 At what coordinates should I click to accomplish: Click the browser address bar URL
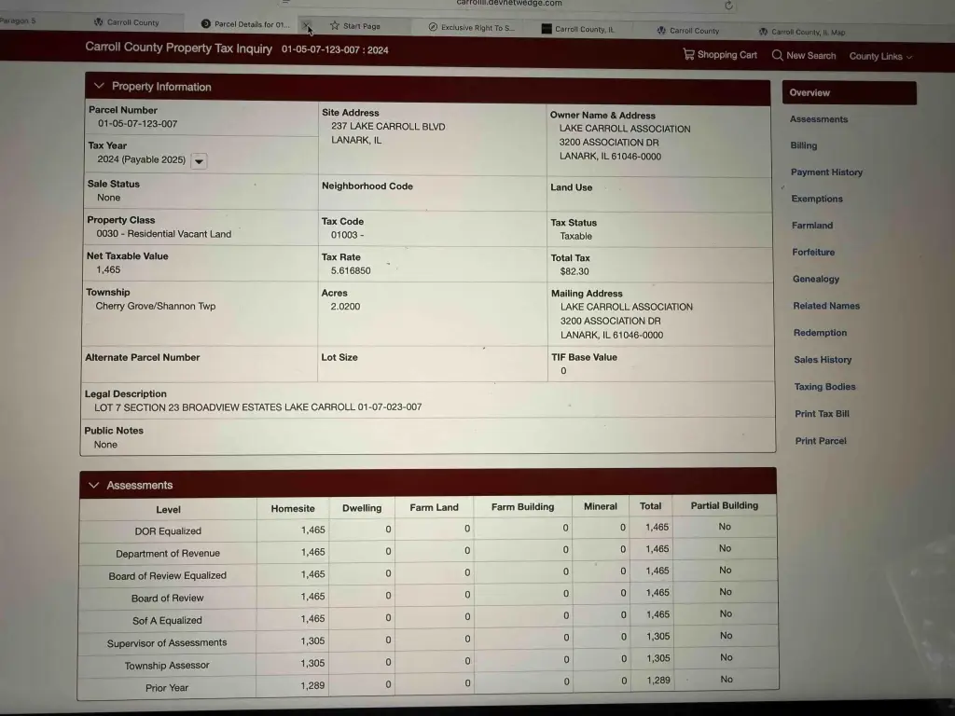[x=509, y=4]
